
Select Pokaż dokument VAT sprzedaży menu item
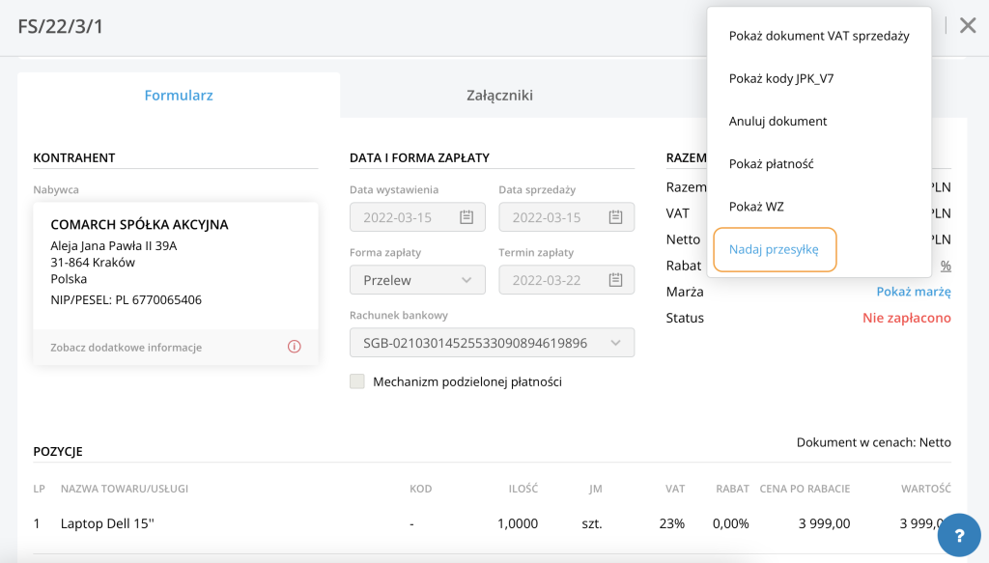pos(819,36)
